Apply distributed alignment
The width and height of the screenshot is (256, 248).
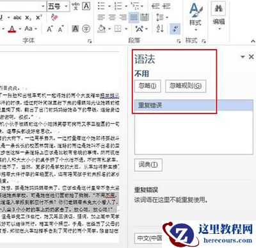(145, 17)
